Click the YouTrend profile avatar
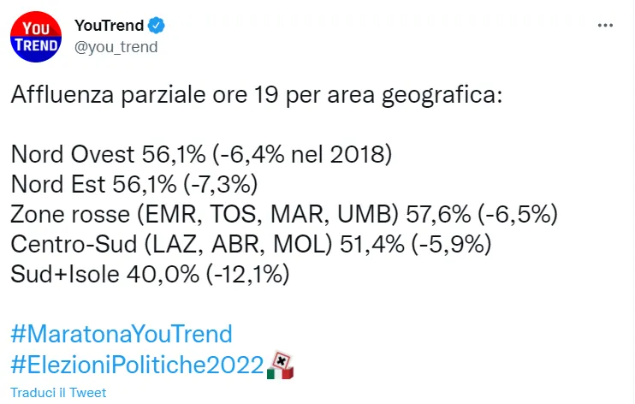 36,38
